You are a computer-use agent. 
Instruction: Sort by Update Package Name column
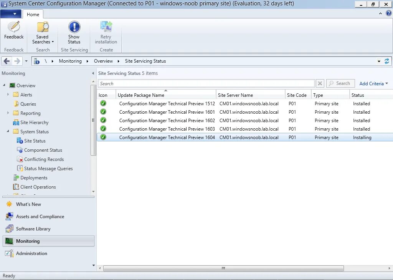[x=166, y=95]
